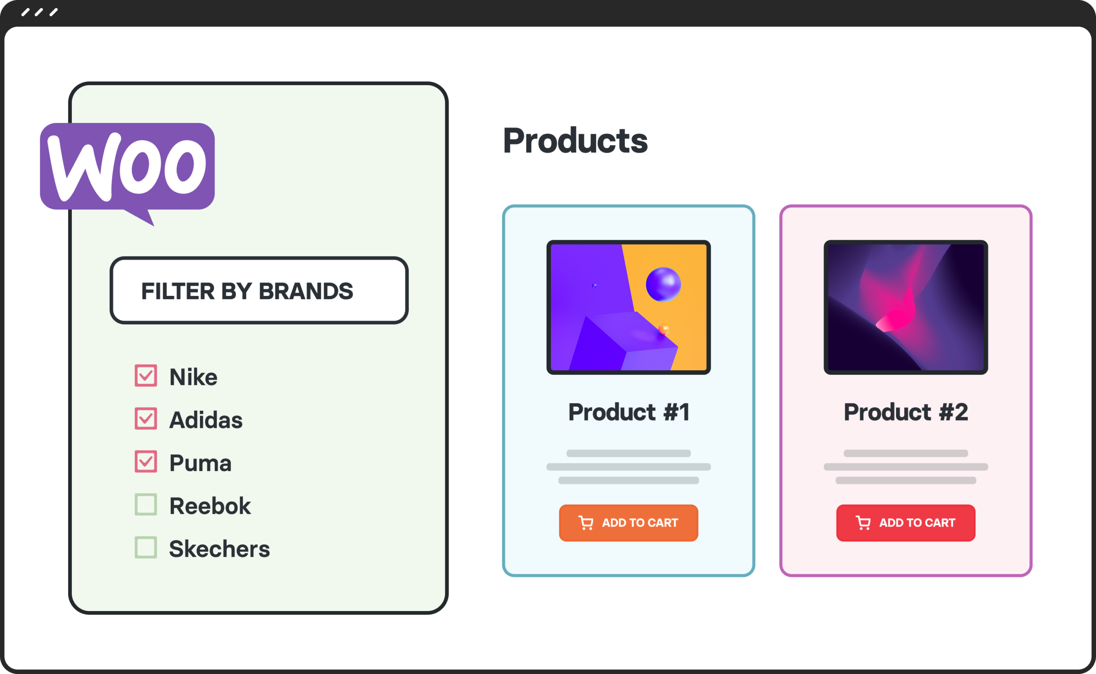Viewport: 1096px width, 674px height.
Task: Click the Products heading
Action: point(575,141)
